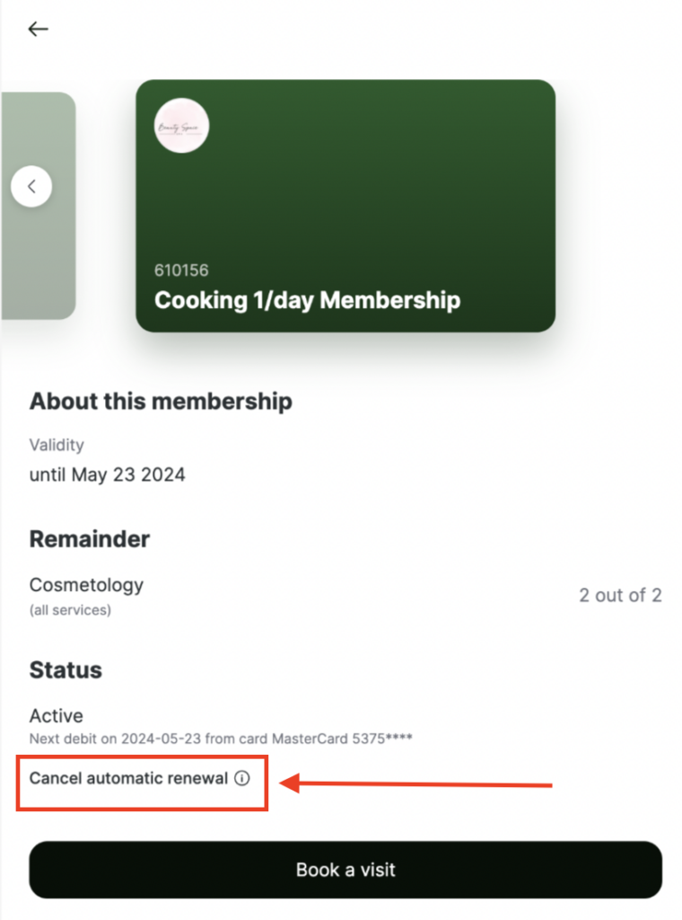Click the Beauty Space logo on card
This screenshot has height=920, width=682.
click(182, 126)
